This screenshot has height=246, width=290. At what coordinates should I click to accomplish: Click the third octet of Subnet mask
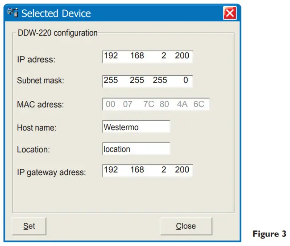click(160, 81)
